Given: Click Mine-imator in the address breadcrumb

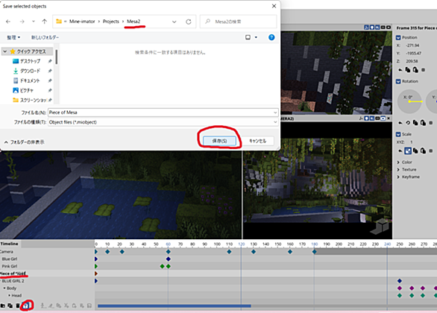Looking at the screenshot, I should (82, 22).
